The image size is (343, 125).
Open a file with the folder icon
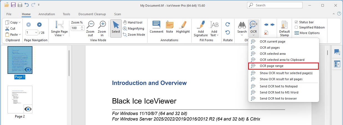click(x=7, y=5)
